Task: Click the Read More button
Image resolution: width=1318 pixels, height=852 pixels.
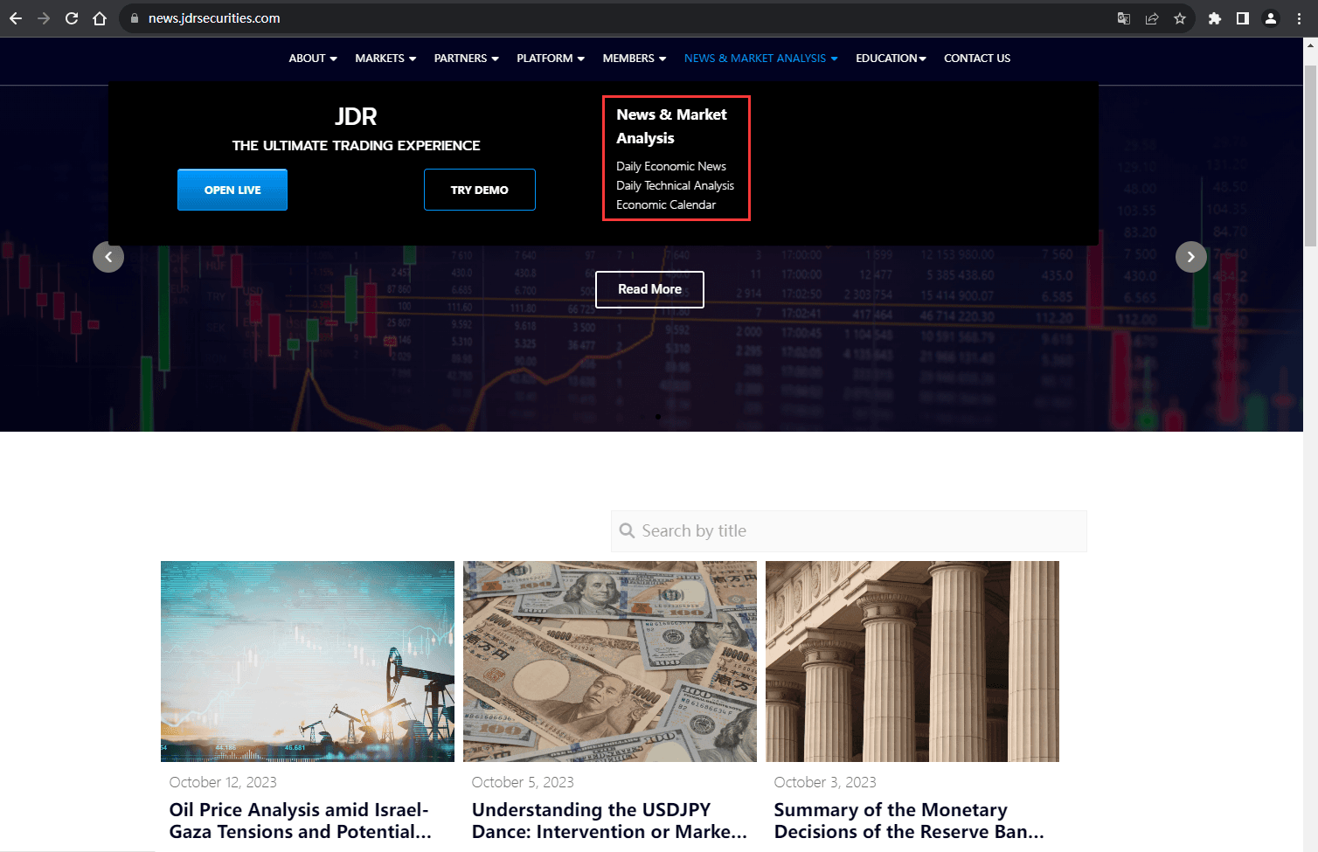Action: click(649, 289)
